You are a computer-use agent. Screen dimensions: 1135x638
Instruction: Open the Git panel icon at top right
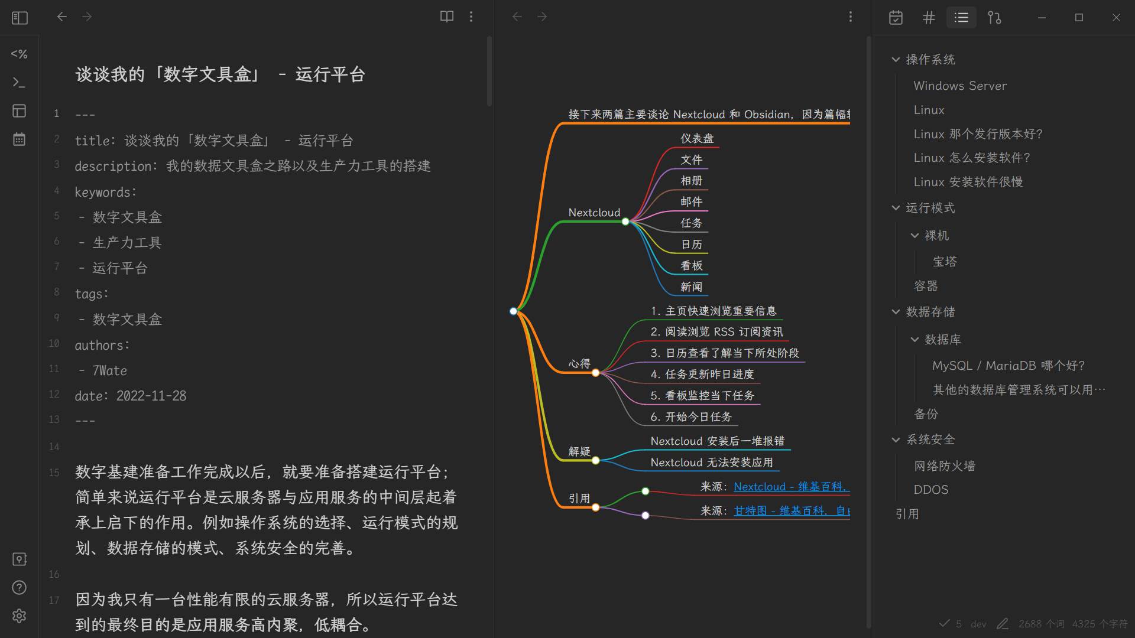click(x=994, y=18)
